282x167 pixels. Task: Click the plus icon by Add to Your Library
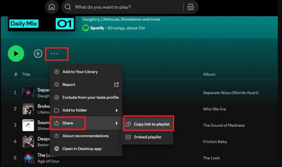[x=57, y=72]
